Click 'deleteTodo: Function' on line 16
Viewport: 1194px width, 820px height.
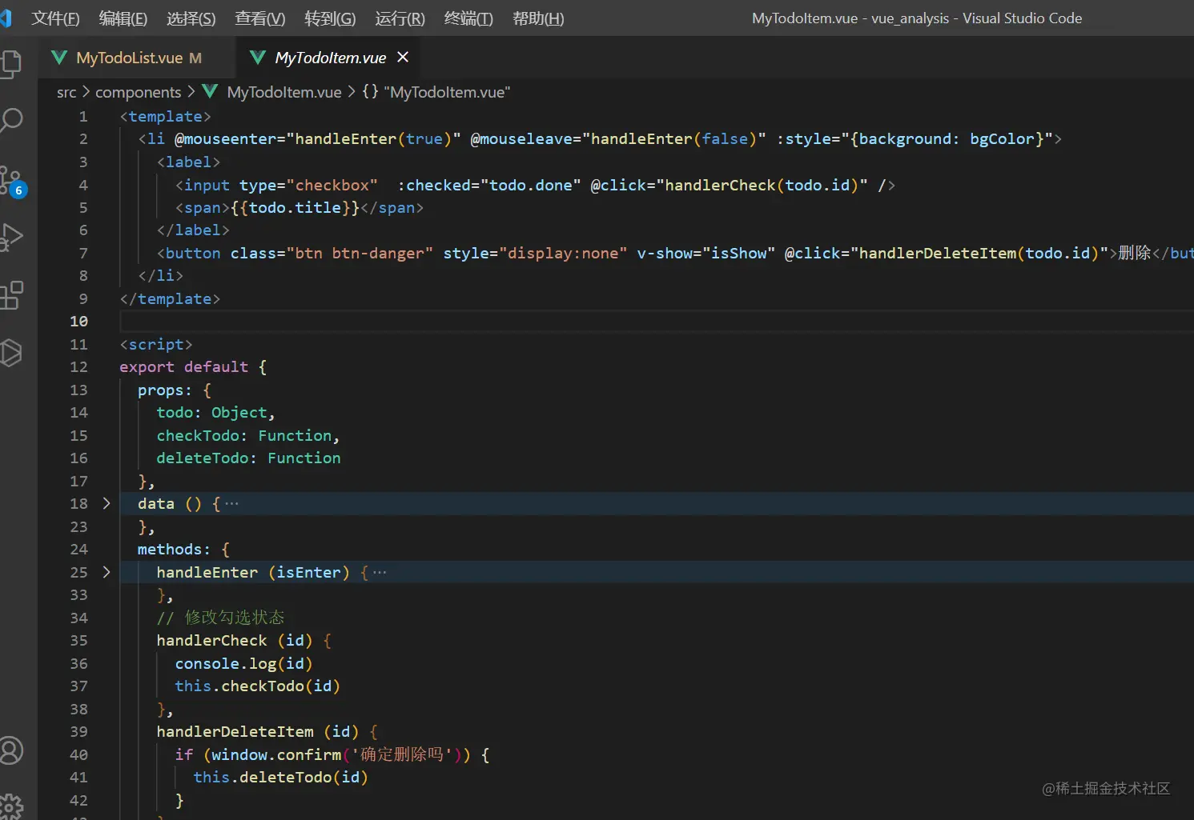(x=248, y=458)
